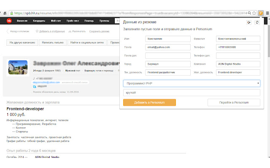The image size is (270, 168).
Task: Open the browser hamburger menu
Action: [267, 13]
